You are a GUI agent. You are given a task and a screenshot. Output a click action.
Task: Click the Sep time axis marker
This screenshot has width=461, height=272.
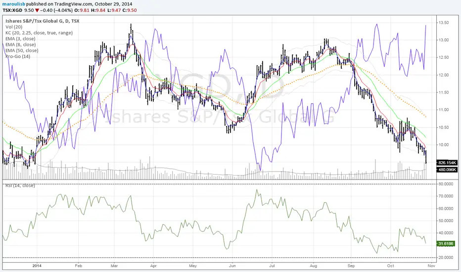point(351,266)
